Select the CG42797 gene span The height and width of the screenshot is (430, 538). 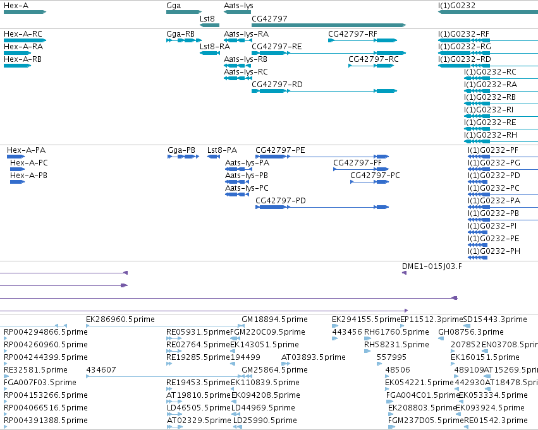pos(329,25)
